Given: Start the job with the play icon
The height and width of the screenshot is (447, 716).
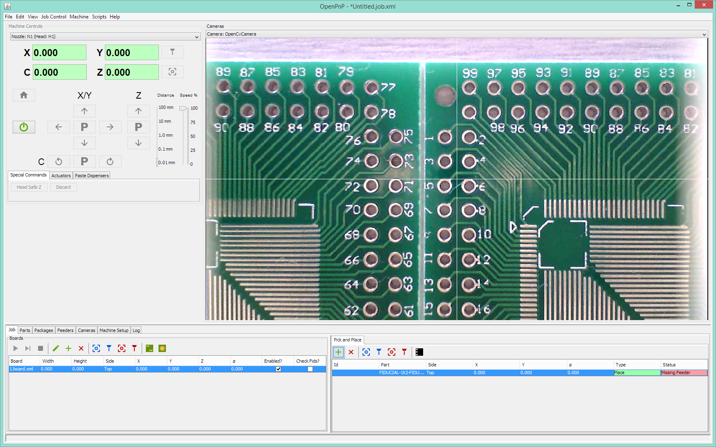Looking at the screenshot, I should tap(16, 348).
